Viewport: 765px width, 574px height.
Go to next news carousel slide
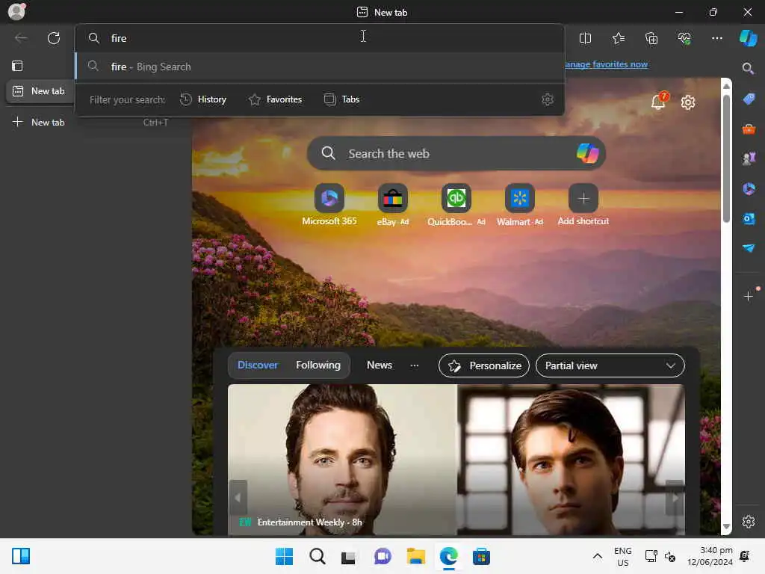pyautogui.click(x=675, y=498)
